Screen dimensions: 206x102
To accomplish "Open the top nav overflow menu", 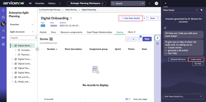I will 60,3.
